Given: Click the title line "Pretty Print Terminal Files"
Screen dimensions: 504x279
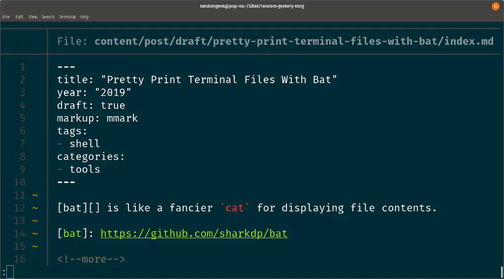Looking at the screenshot, I should click(197, 80).
